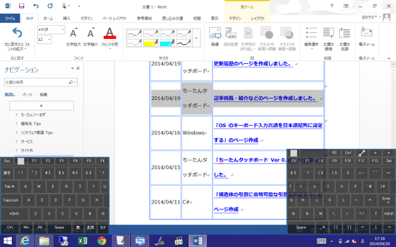Select the gray ink pen

click(x=134, y=43)
